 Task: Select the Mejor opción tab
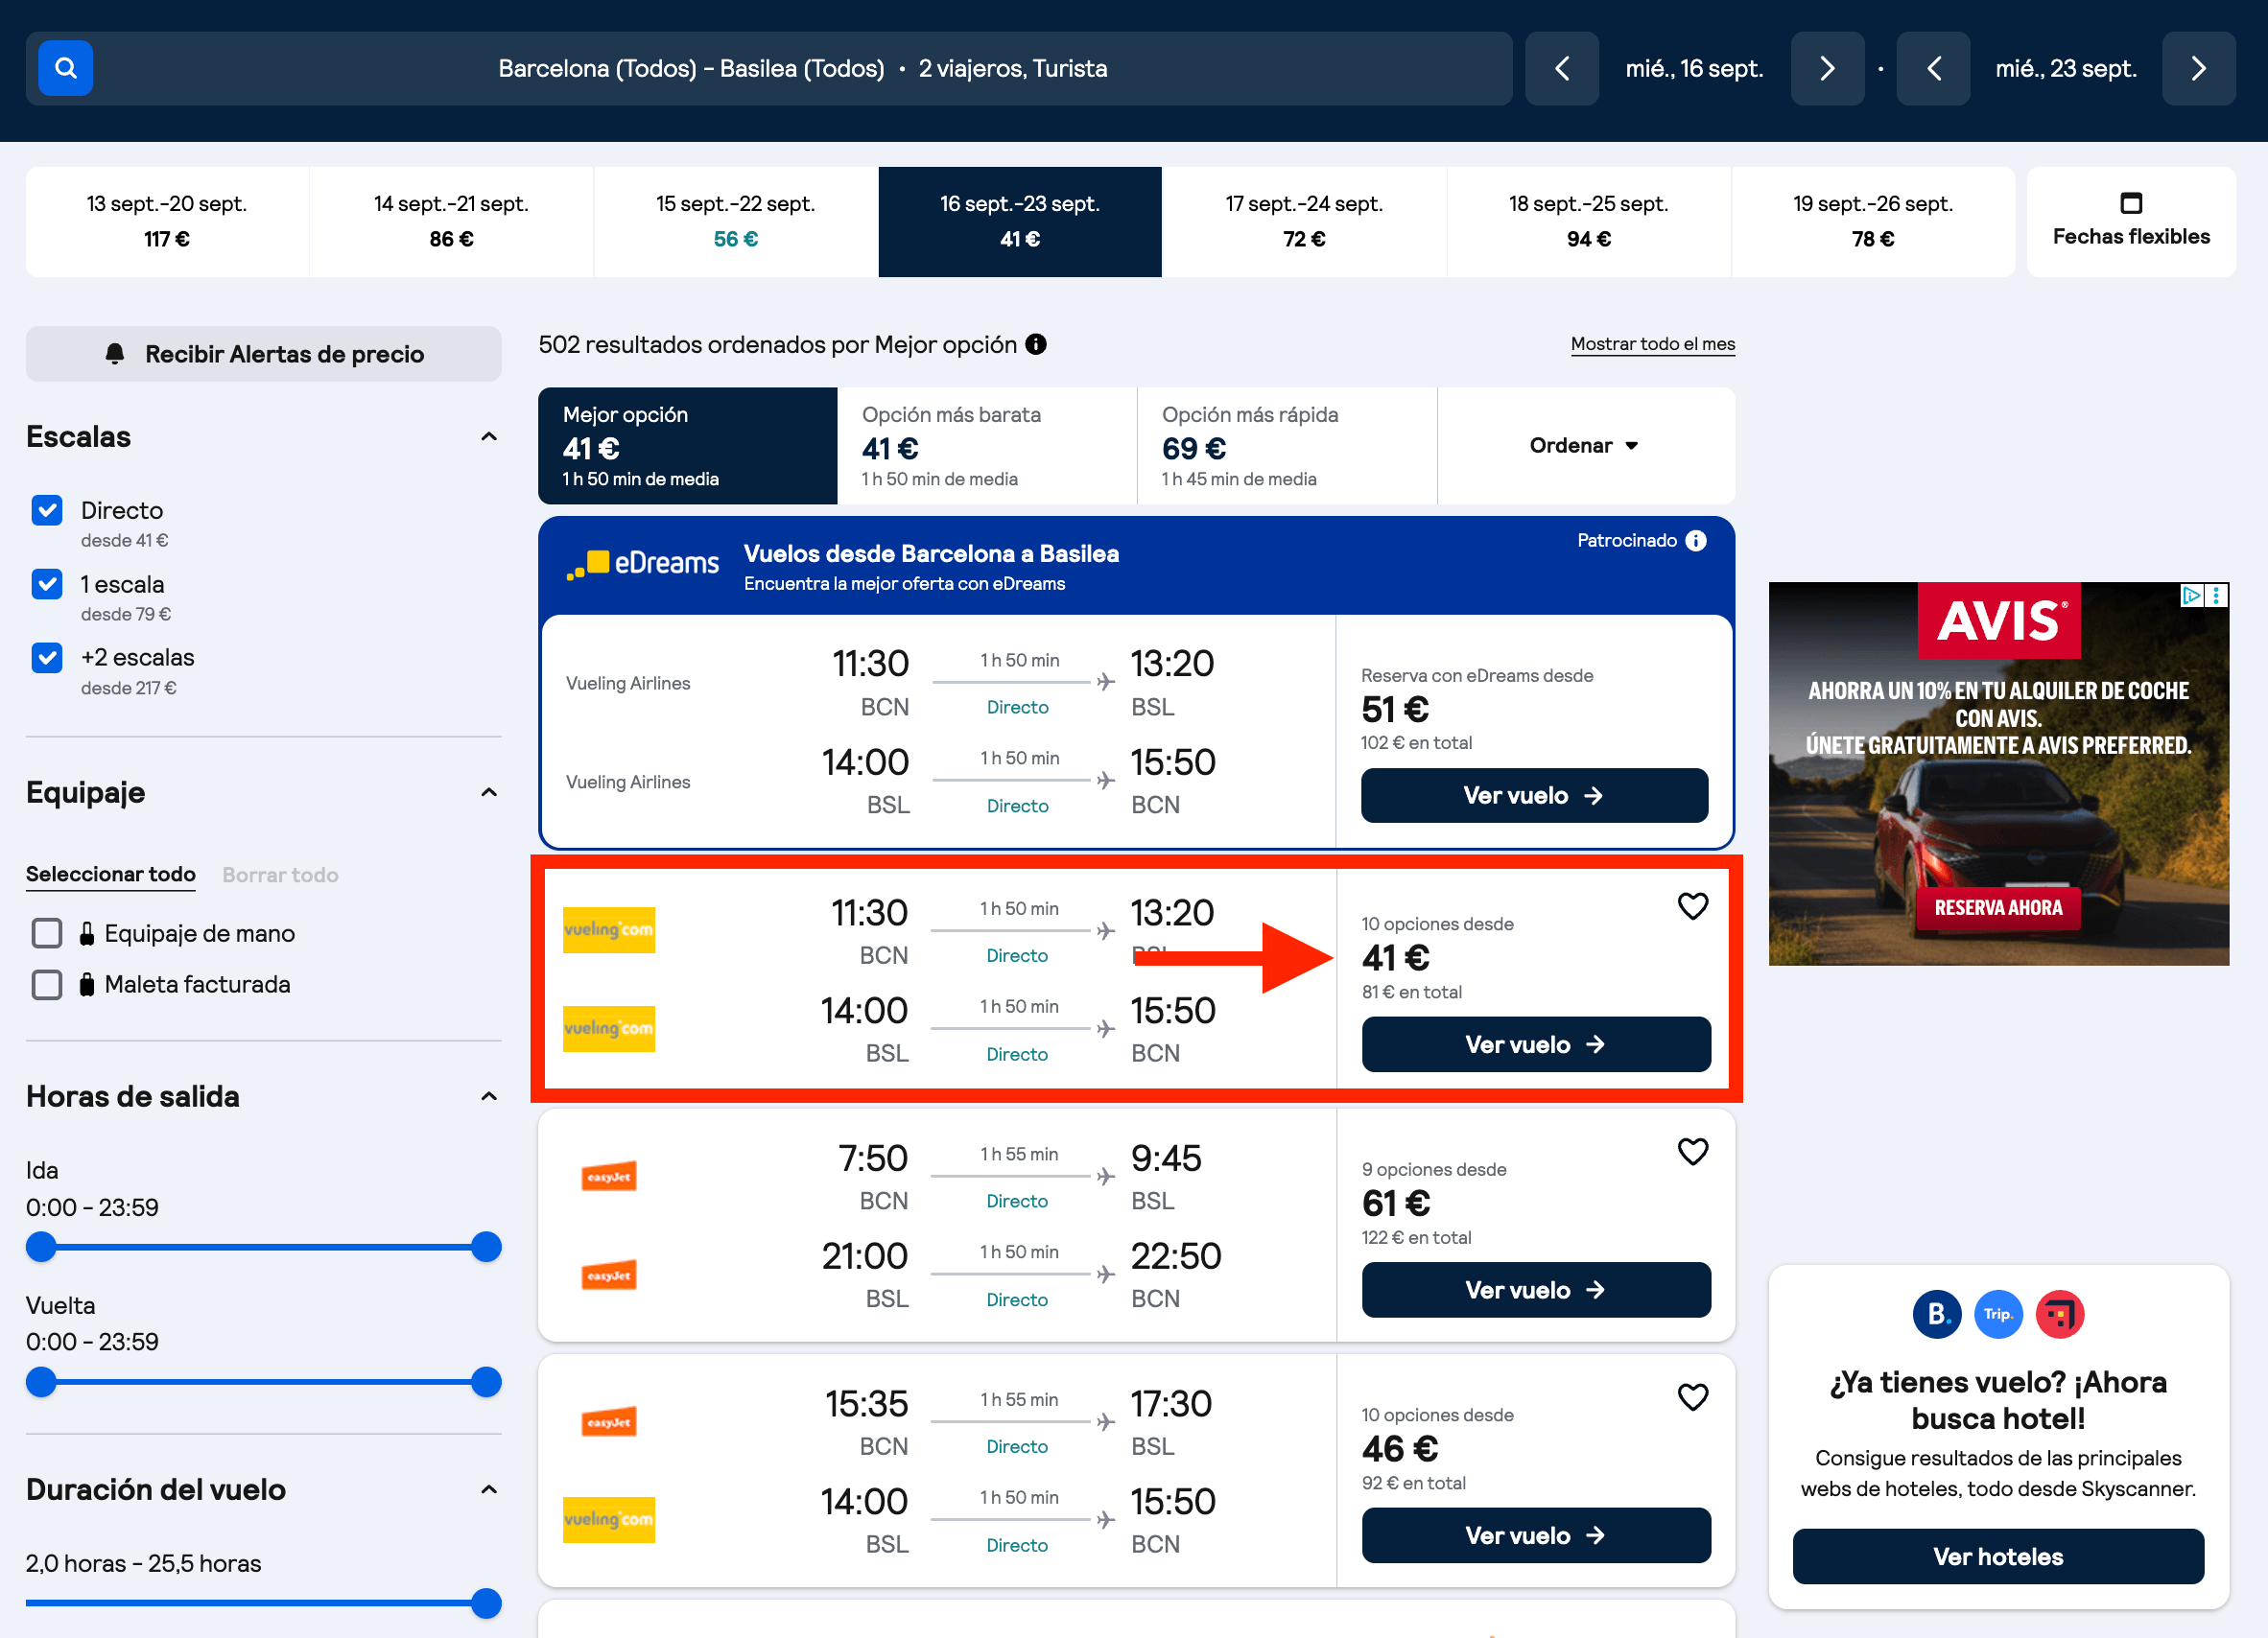(x=688, y=446)
